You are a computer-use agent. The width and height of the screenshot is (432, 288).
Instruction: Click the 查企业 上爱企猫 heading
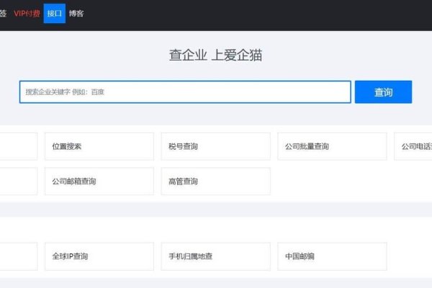(215, 55)
